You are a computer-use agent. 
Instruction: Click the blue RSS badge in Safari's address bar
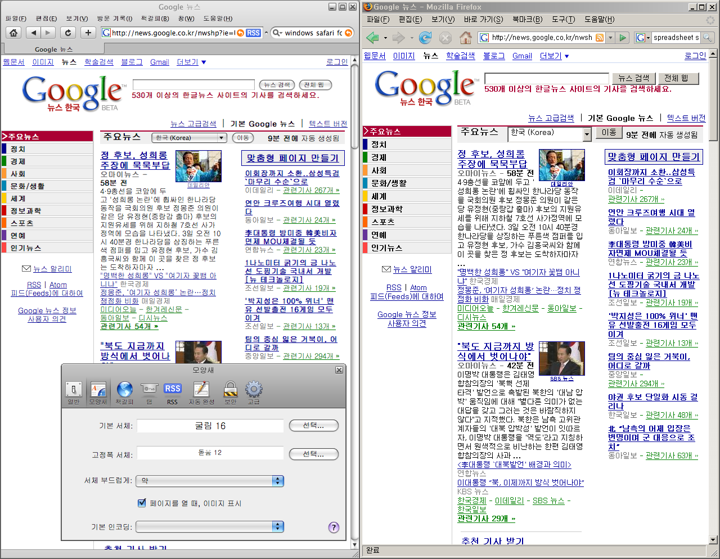click(253, 33)
